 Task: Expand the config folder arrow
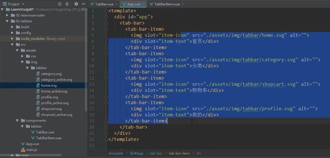click(12, 33)
